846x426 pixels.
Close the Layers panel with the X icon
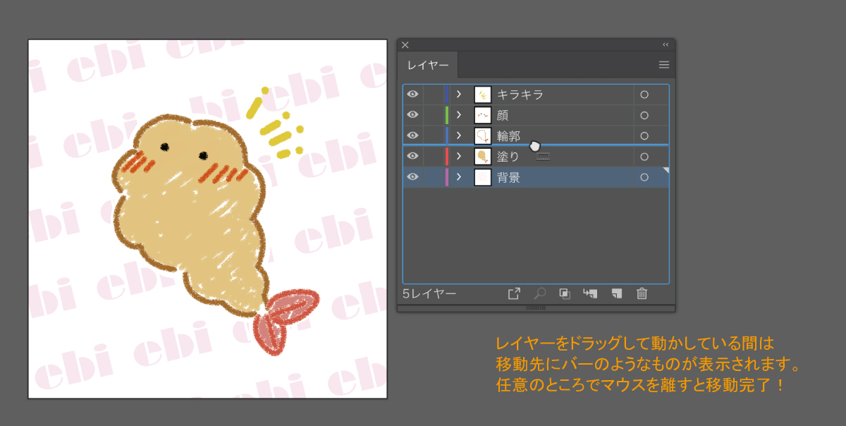click(x=405, y=44)
